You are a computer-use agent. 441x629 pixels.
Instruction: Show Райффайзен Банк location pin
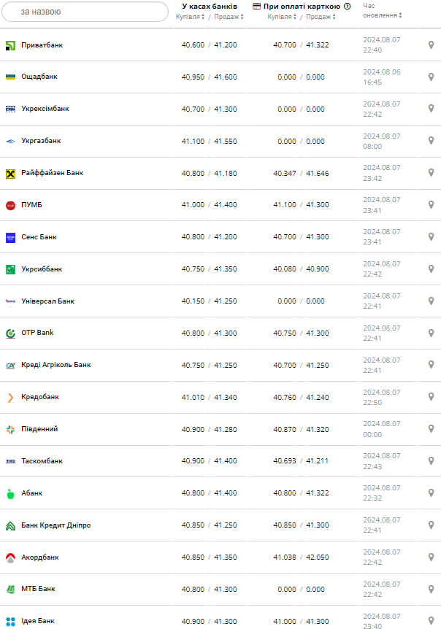pos(431,173)
